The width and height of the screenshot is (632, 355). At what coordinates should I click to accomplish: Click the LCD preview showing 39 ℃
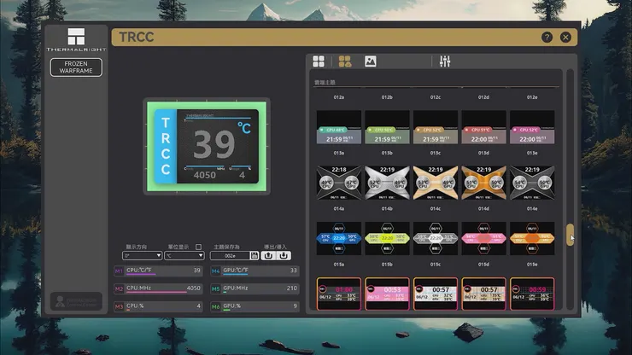point(207,146)
